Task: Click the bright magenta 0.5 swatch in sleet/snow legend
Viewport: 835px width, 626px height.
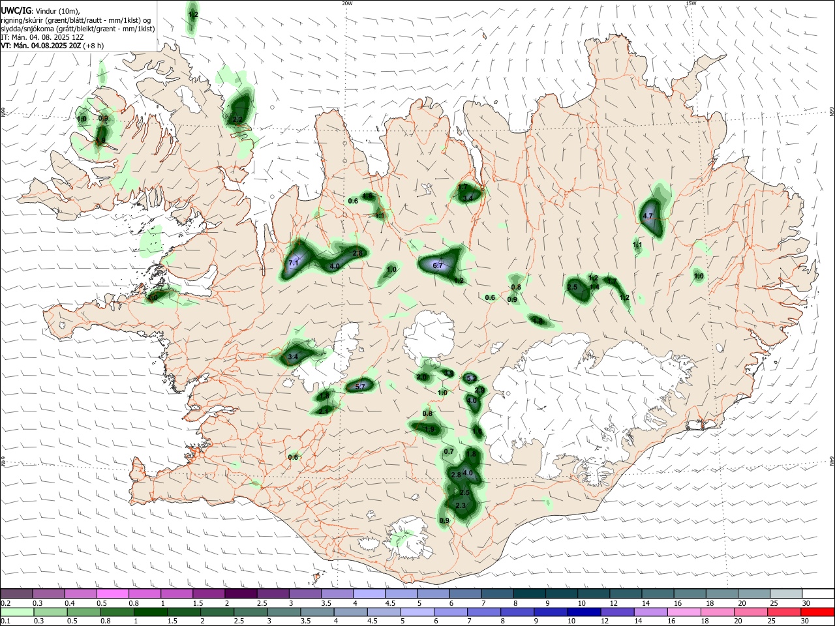Action: [x=112, y=594]
